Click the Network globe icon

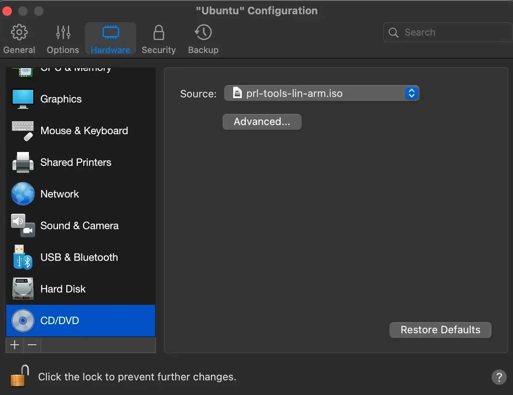[23, 194]
